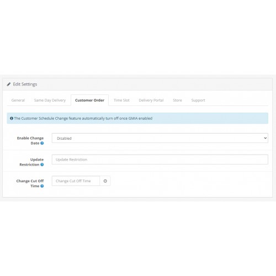Switch to the Store tab
The image size is (276, 276).
(x=177, y=100)
